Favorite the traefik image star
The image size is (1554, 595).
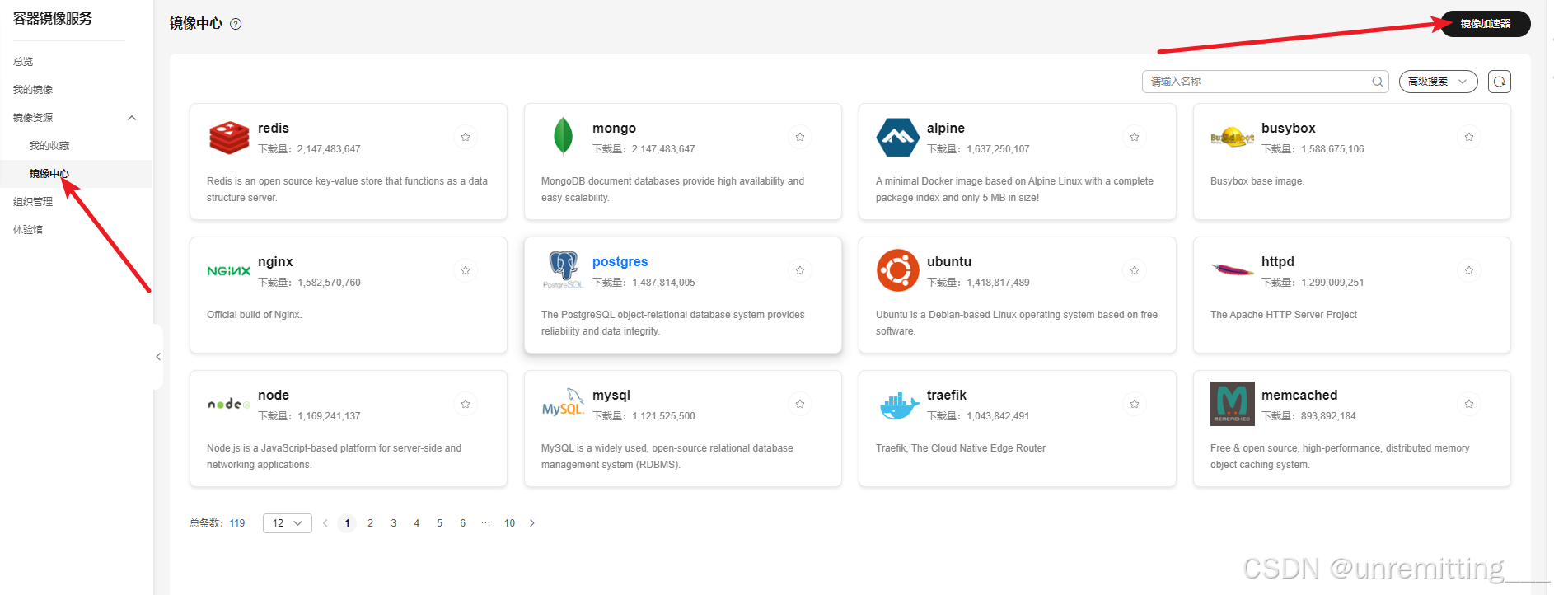tap(1135, 404)
